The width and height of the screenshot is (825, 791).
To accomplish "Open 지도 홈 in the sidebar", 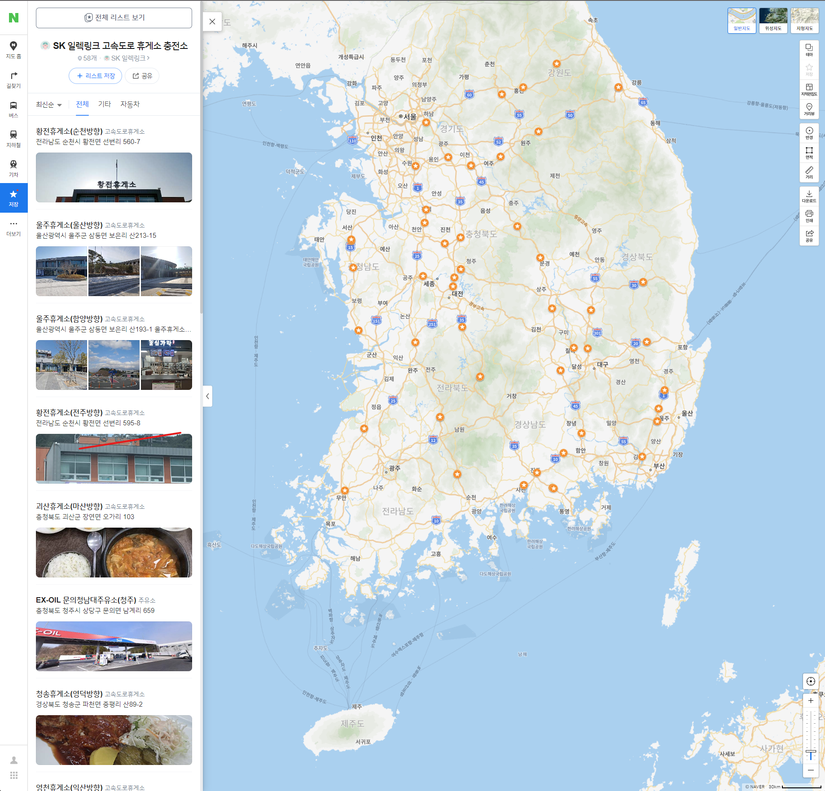I will point(13,50).
